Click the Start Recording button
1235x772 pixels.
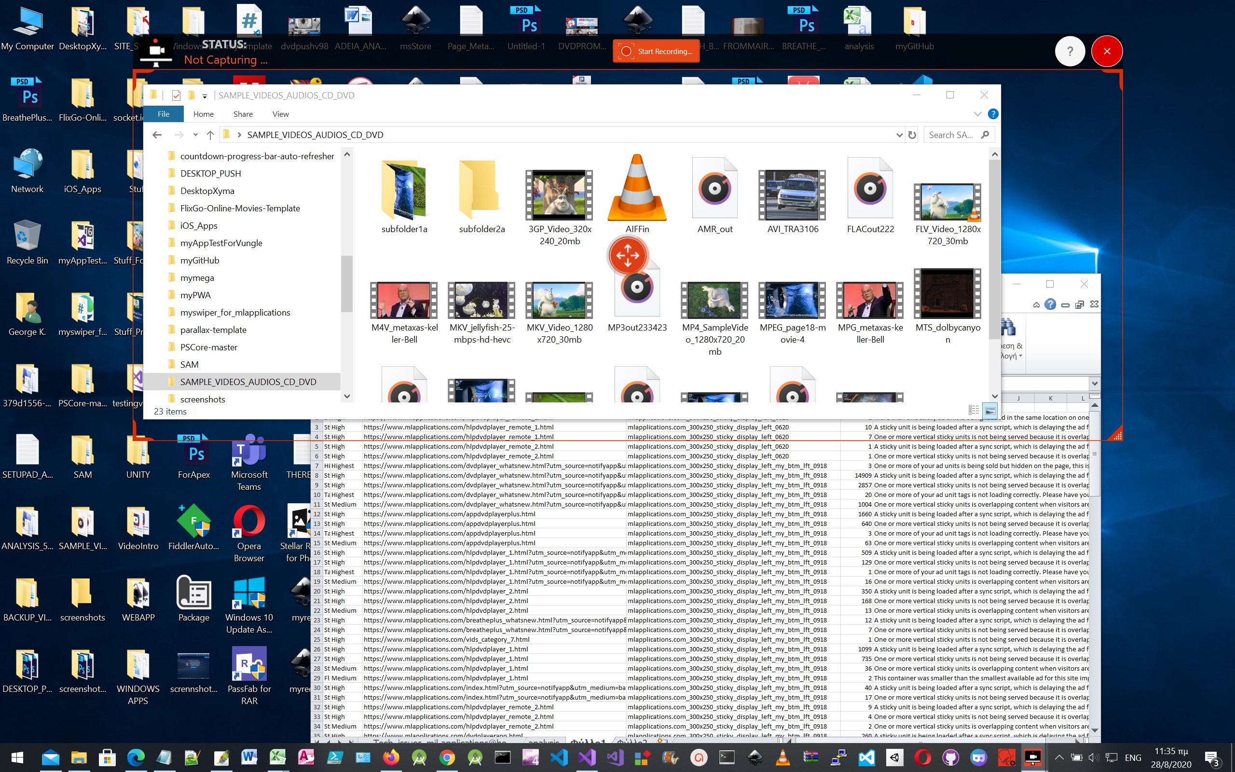click(656, 52)
